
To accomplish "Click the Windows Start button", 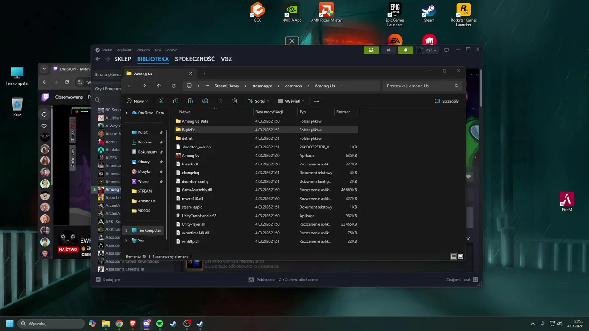I will coord(10,324).
